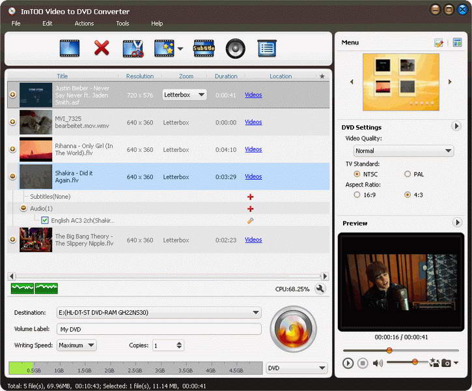Click the menu template list toolbar icon
Screen dimensions: 472x391
[x=266, y=48]
